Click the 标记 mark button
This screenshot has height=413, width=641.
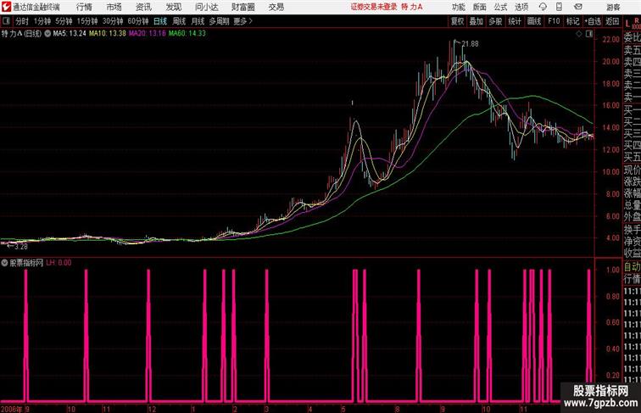tap(572, 21)
